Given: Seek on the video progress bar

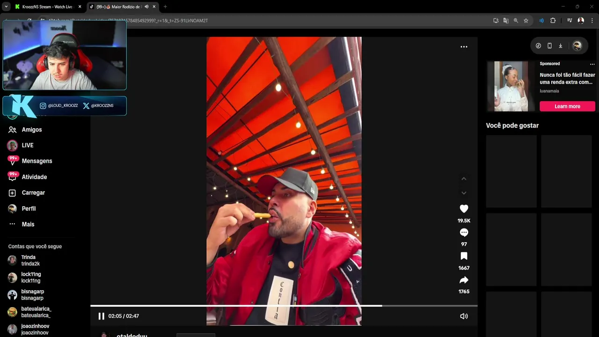Looking at the screenshot, I should (x=284, y=306).
